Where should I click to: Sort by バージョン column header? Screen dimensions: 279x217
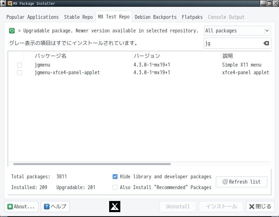pyautogui.click(x=177, y=56)
